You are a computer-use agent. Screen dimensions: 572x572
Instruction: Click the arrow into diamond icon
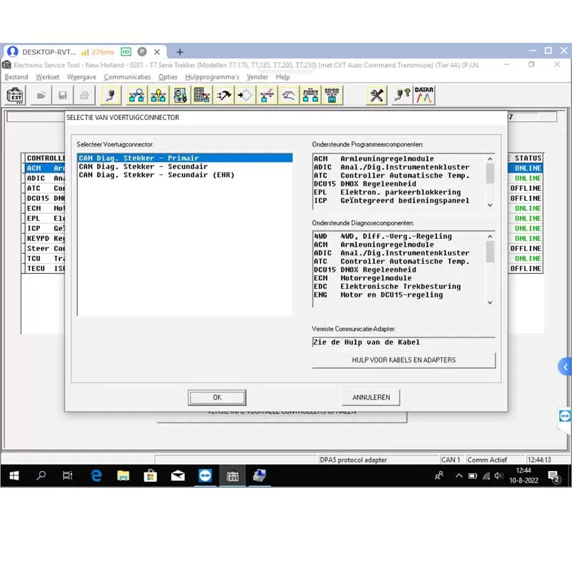(245, 96)
